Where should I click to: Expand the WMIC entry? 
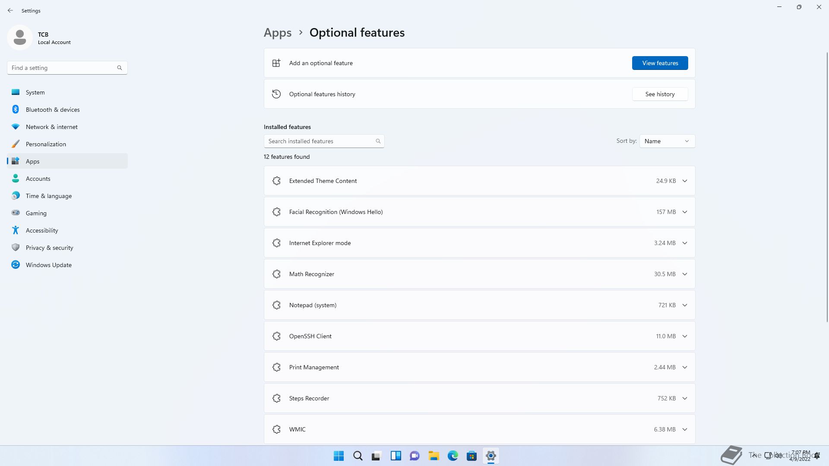pyautogui.click(x=685, y=429)
